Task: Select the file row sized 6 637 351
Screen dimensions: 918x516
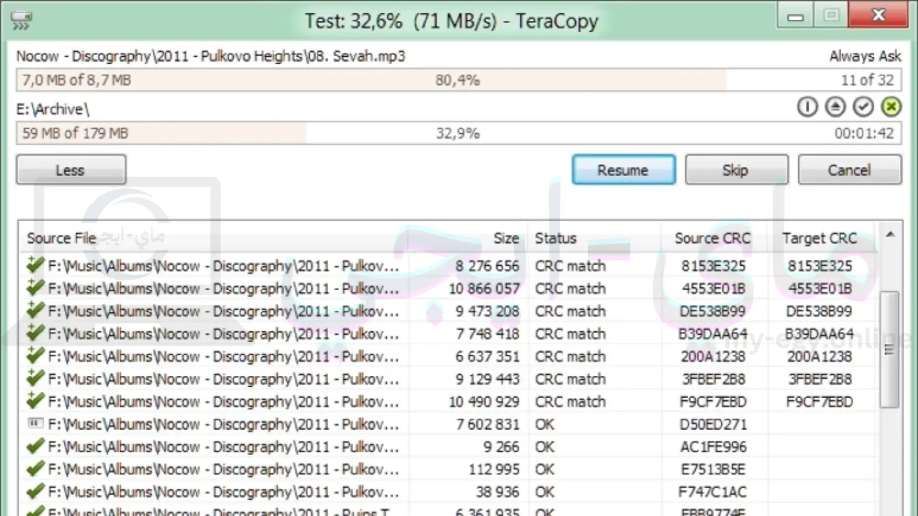Action: (448, 356)
